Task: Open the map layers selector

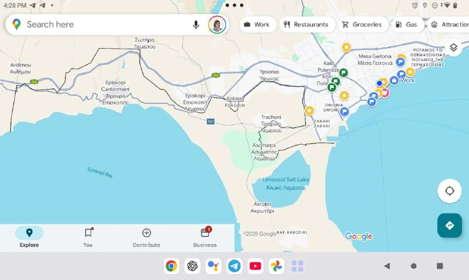Action: pyautogui.click(x=453, y=48)
